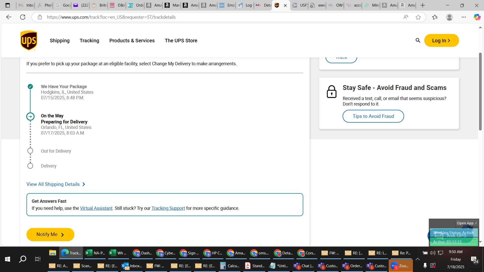Open the Calculator taskbar item
The image size is (484, 272).
(x=230, y=266)
